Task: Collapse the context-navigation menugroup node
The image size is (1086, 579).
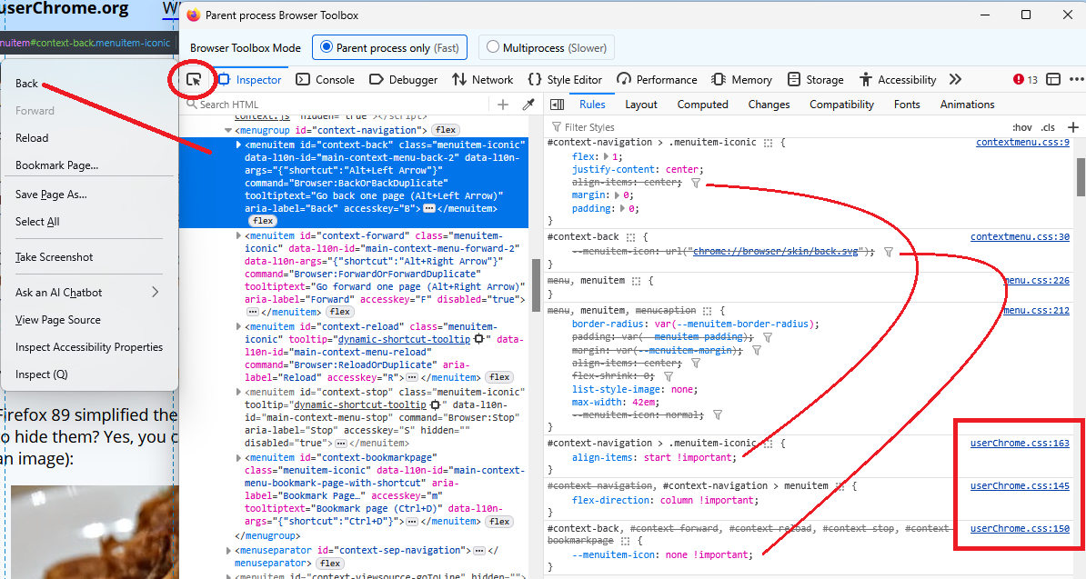Action: (226, 130)
